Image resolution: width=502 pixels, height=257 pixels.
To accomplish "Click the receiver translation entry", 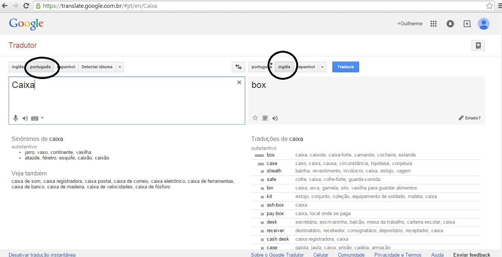I will tap(275, 231).
